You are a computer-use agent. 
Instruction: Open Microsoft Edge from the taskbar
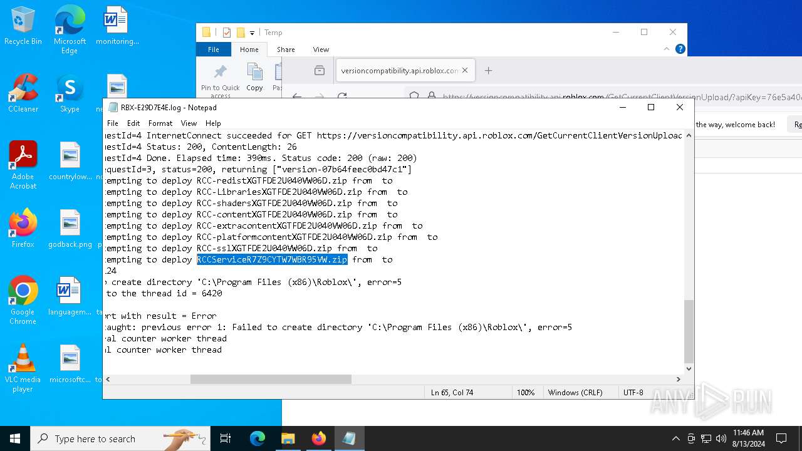tap(258, 438)
